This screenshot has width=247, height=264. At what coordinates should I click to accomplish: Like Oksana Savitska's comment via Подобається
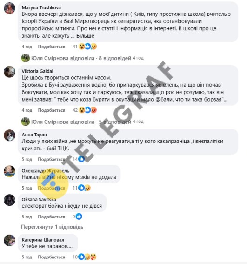(x=52, y=217)
